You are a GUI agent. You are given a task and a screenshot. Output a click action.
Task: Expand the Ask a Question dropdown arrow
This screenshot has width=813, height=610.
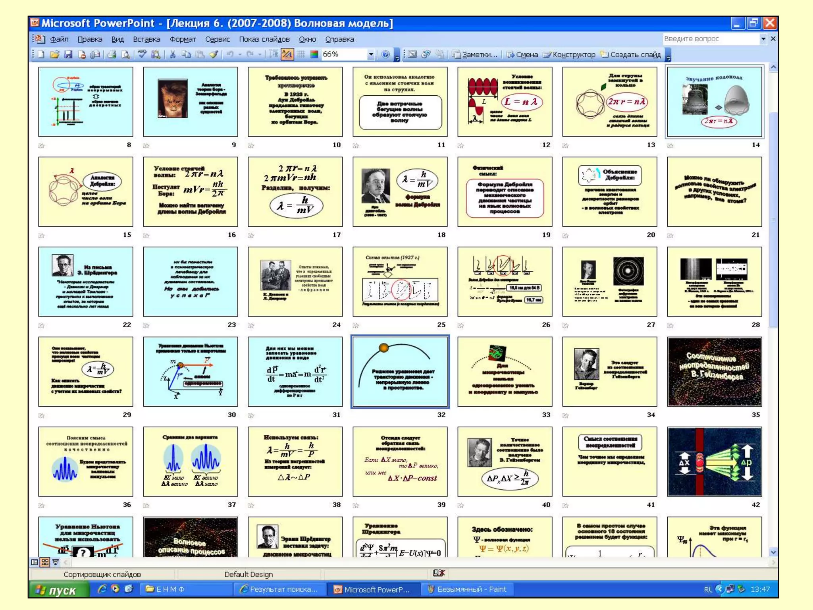point(763,39)
